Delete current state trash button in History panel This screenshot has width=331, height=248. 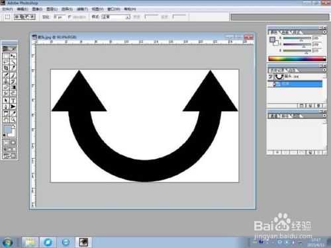[x=318, y=106]
